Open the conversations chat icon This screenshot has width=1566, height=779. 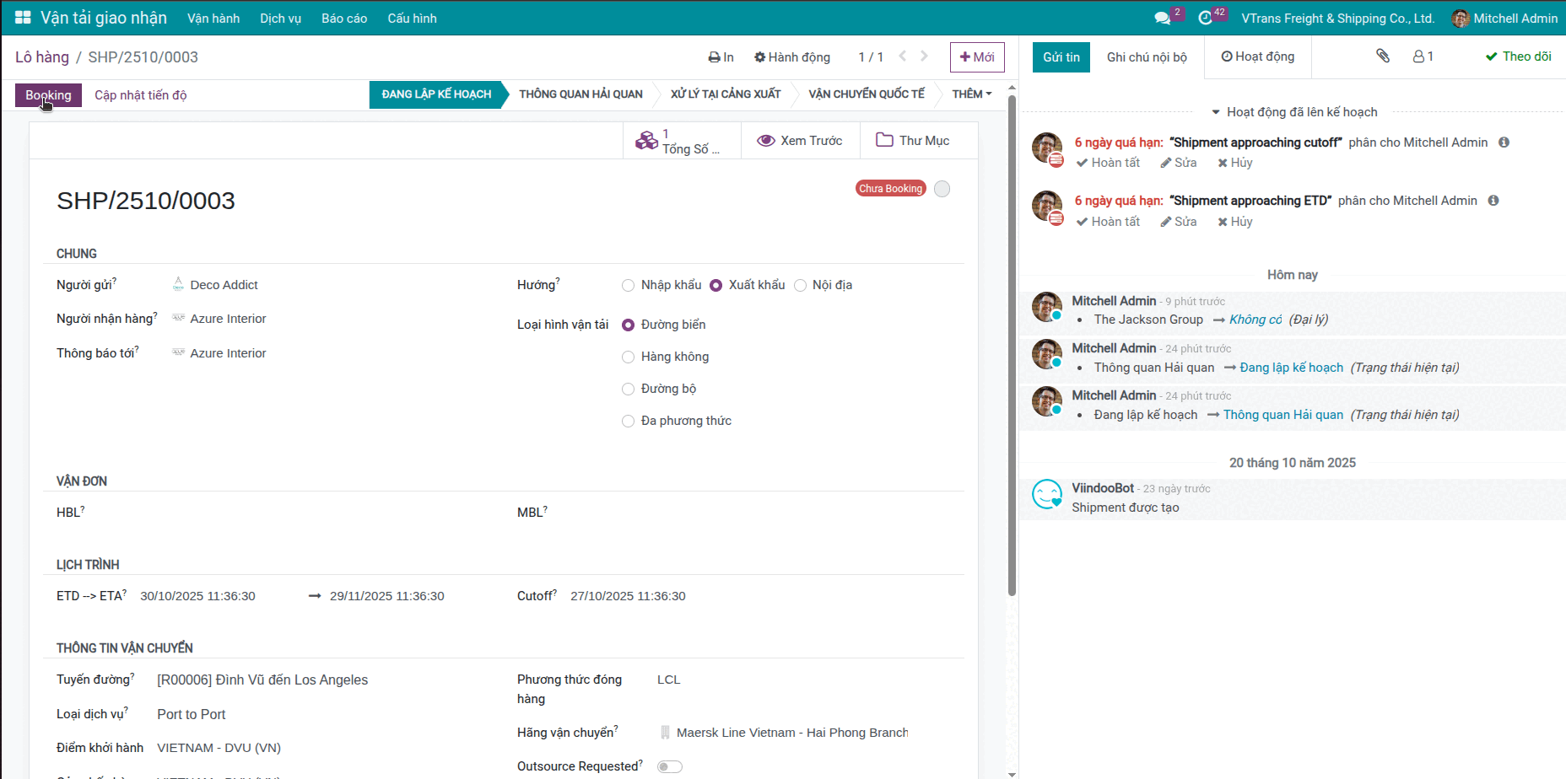click(x=1162, y=19)
